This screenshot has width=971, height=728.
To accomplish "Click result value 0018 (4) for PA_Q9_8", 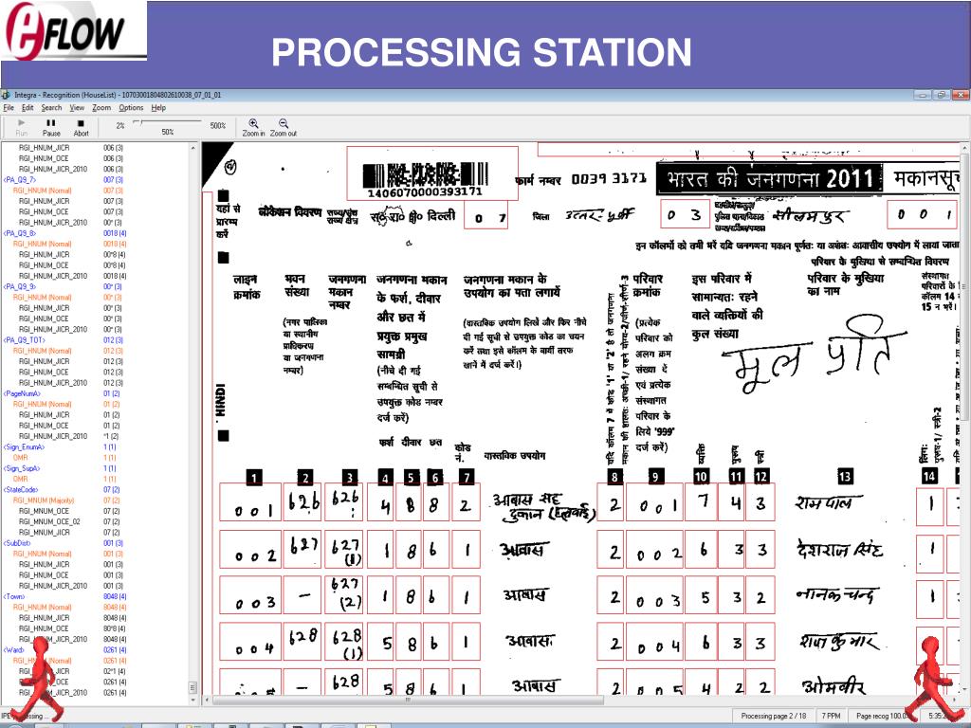I will click(x=115, y=233).
